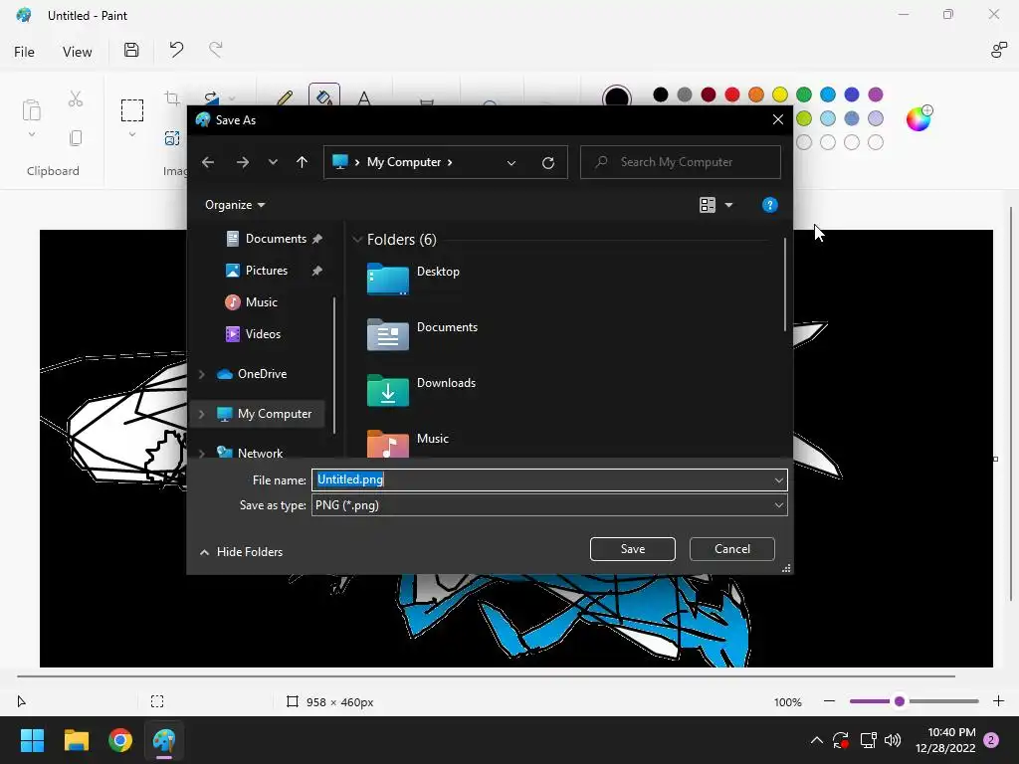
Task: Go up one level in Save As dialog
Action: pyautogui.click(x=302, y=162)
